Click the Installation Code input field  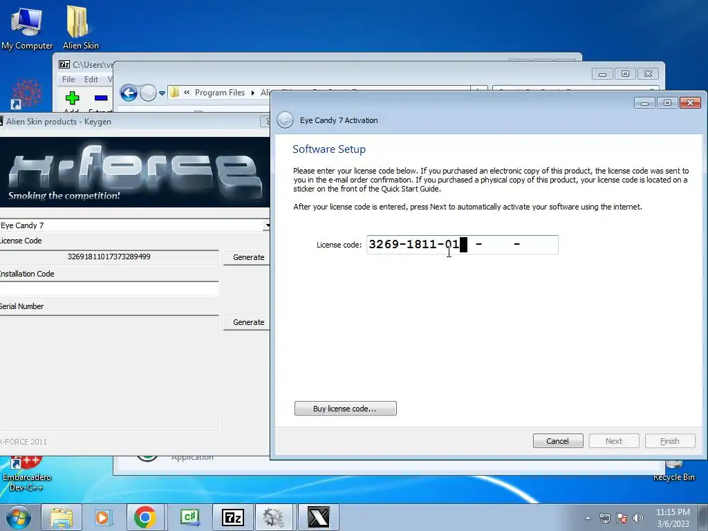coord(109,289)
